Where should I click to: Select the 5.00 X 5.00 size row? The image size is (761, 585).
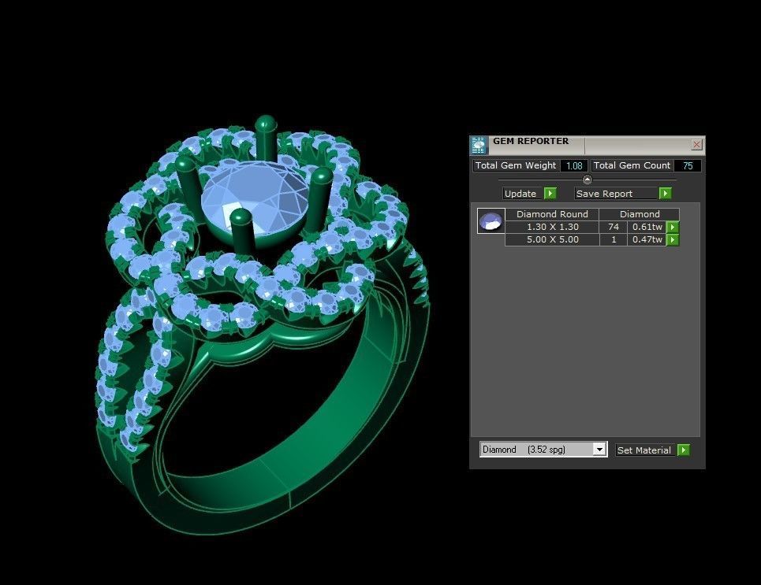tap(552, 239)
